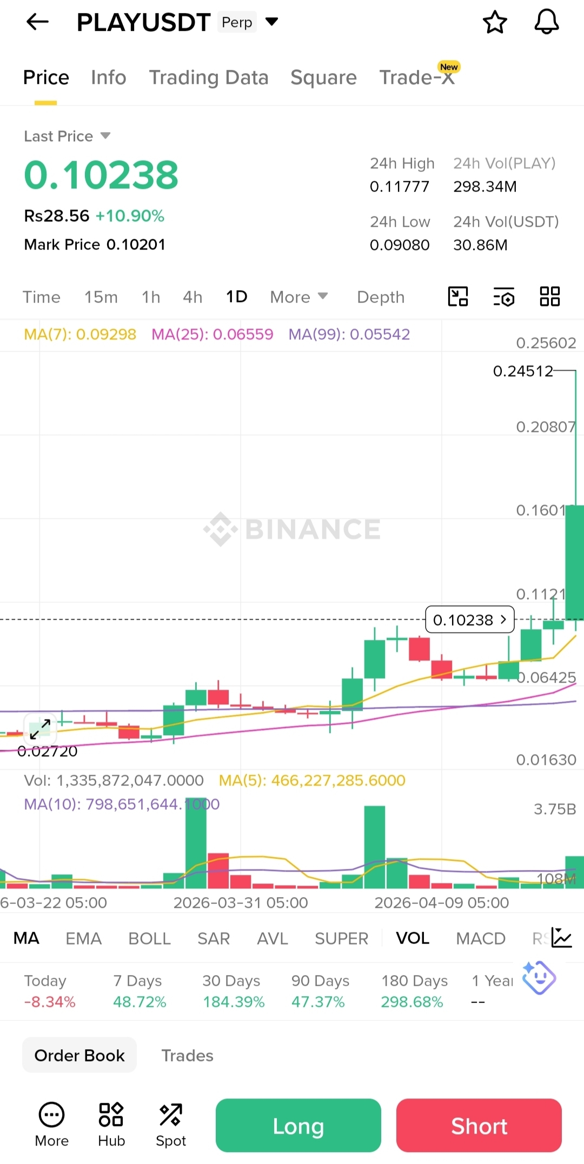Select the 15m chart interval
The width and height of the screenshot is (584, 1164).
101,297
